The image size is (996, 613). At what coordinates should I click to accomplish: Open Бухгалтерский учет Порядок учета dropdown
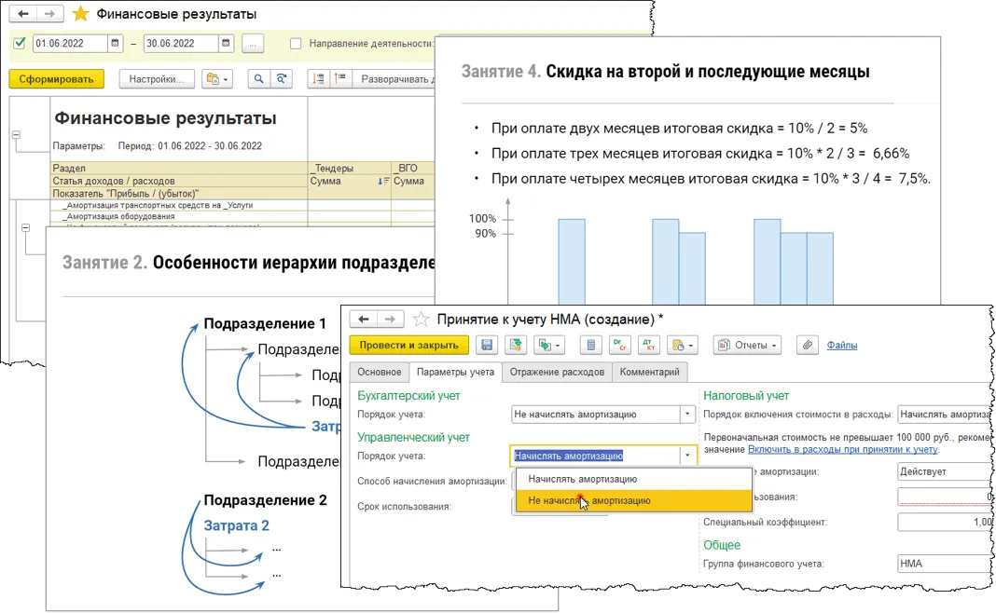pos(688,415)
